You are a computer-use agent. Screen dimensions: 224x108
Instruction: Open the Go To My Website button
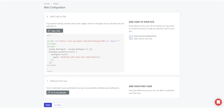(58, 93)
